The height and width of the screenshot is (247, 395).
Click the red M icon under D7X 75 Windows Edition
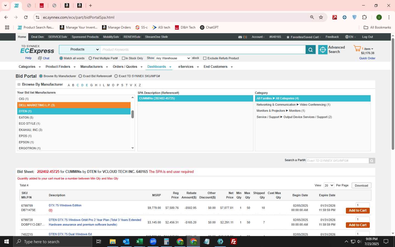point(50,210)
